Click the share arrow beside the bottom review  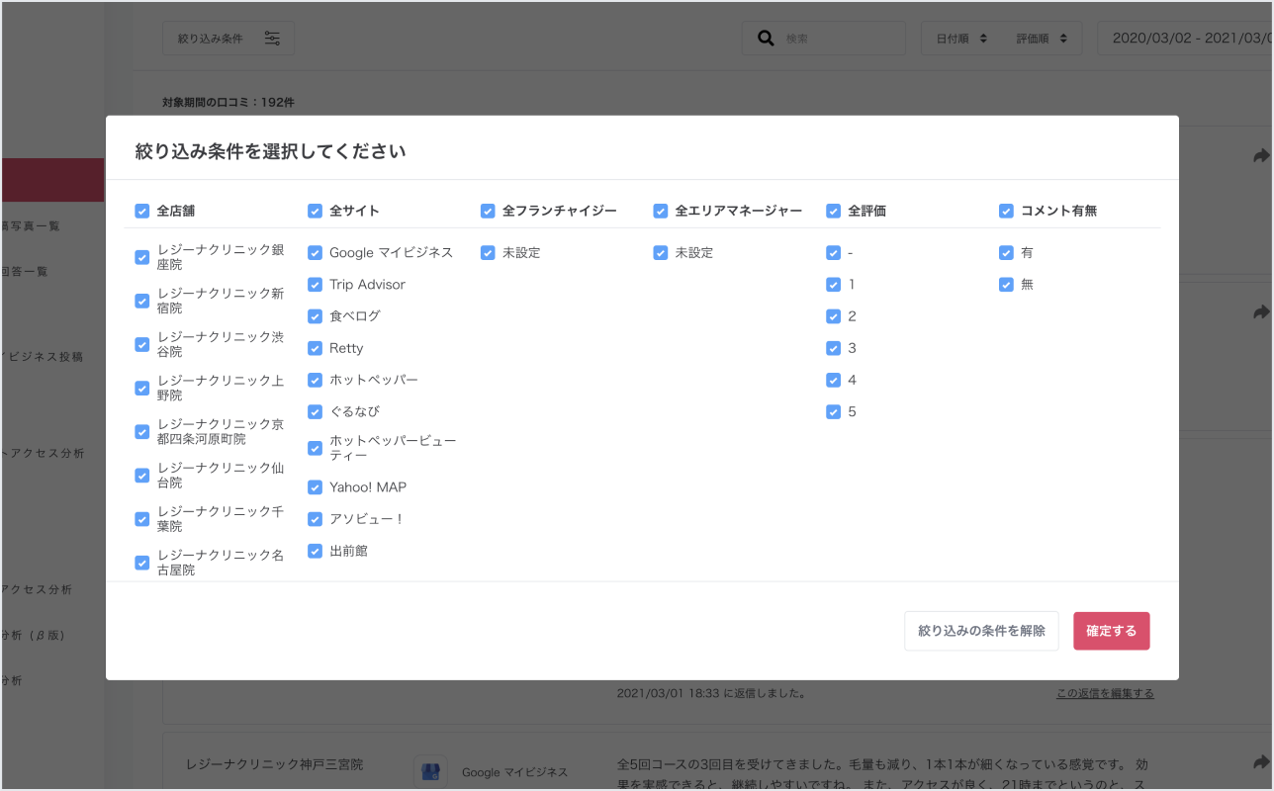1260,762
